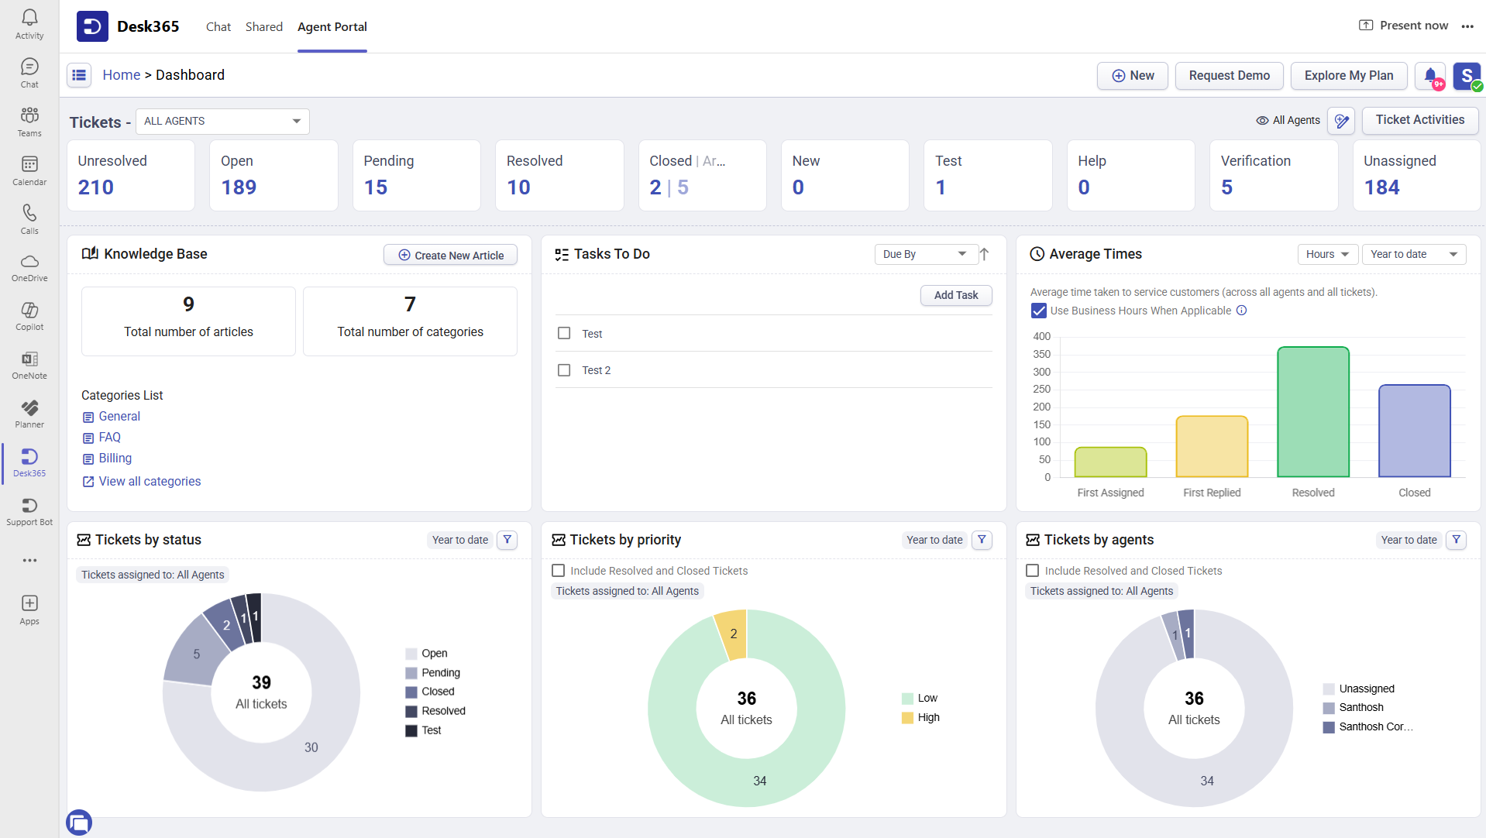Check the Test 2 task checkbox
The width and height of the screenshot is (1486, 838).
point(563,369)
